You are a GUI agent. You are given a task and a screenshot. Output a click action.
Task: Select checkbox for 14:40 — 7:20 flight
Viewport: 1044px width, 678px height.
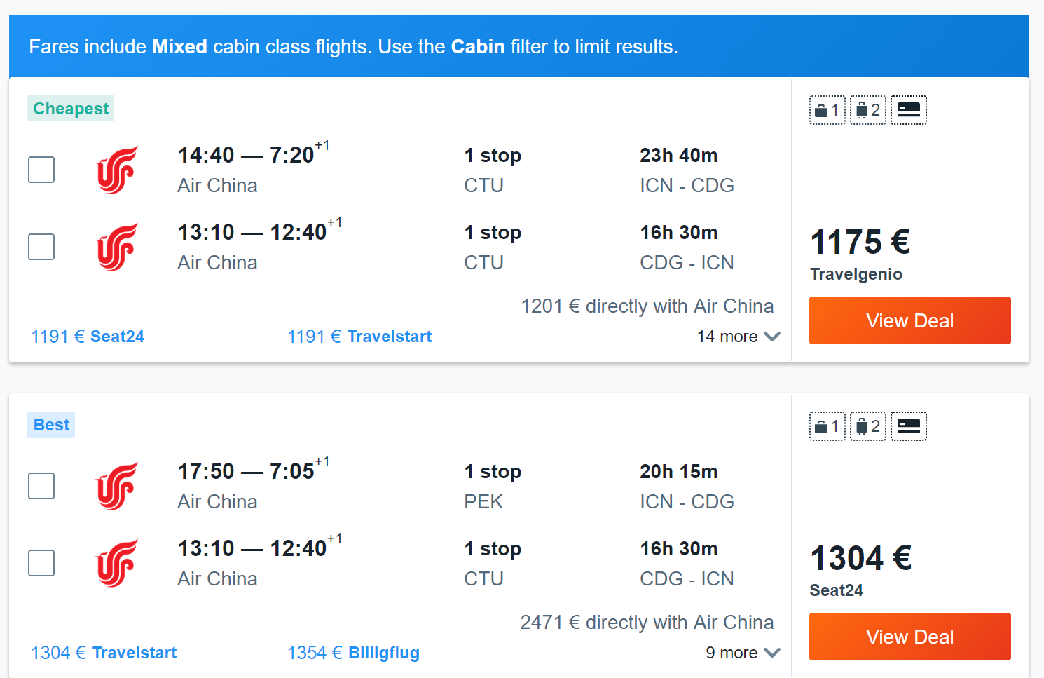(x=41, y=170)
